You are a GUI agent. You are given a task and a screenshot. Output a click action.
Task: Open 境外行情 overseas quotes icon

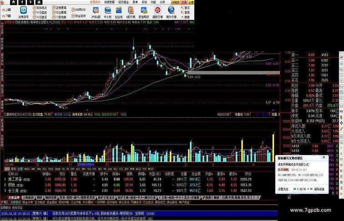point(171,12)
